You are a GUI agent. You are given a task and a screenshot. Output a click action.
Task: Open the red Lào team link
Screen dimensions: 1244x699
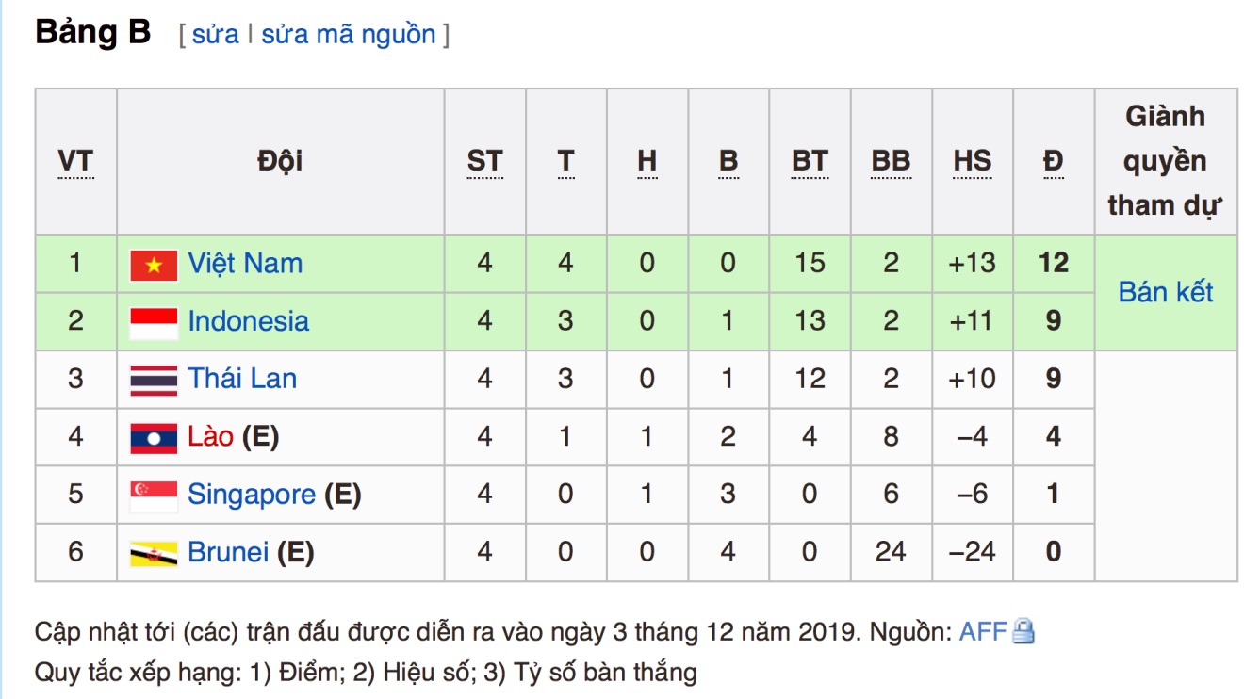[210, 436]
